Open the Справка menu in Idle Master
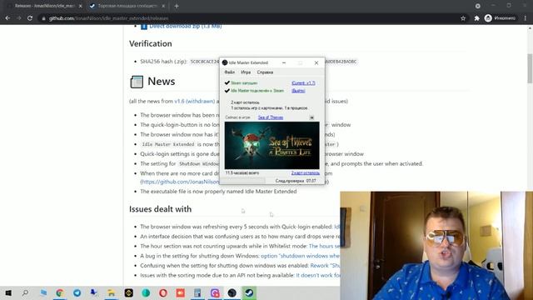533x300 pixels. coord(265,72)
